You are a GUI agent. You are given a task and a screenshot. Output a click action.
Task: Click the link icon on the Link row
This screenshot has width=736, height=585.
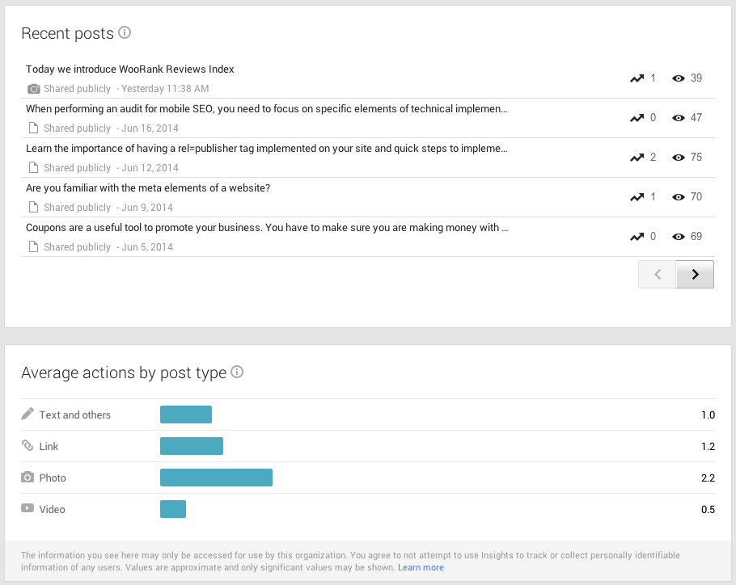(x=27, y=445)
